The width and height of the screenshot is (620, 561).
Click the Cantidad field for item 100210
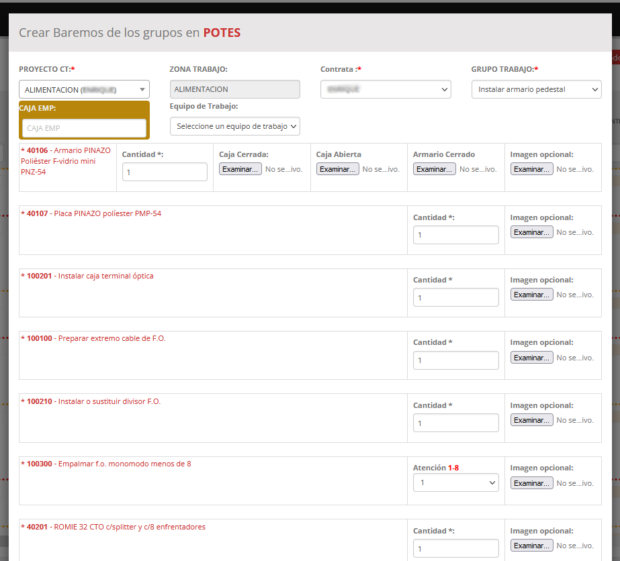[456, 423]
